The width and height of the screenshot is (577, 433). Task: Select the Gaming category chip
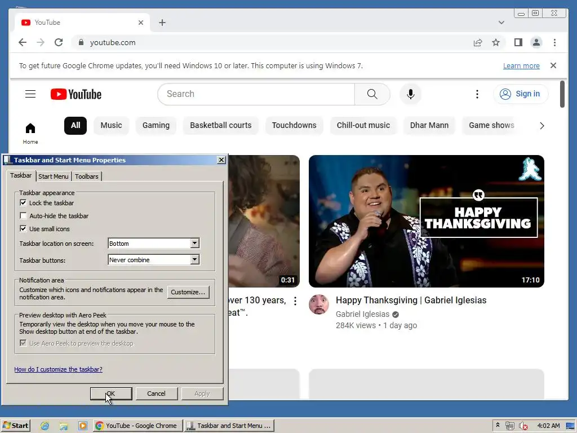point(156,126)
